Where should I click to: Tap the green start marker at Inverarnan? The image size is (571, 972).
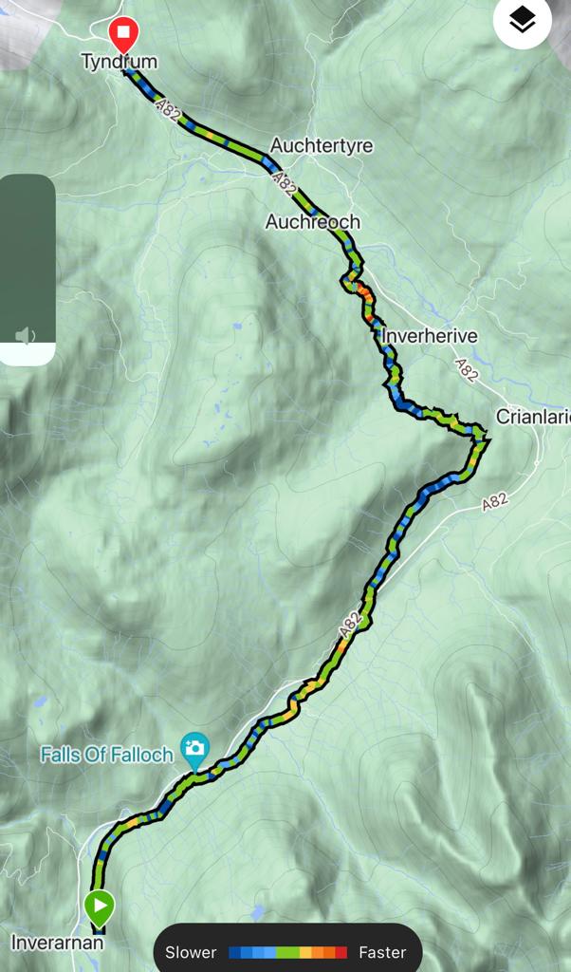tap(100, 907)
